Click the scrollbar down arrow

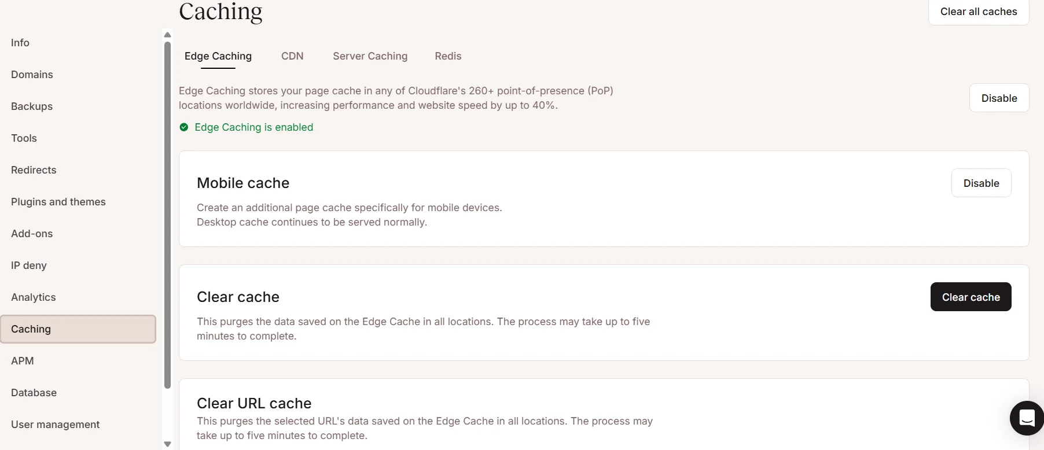(x=167, y=444)
